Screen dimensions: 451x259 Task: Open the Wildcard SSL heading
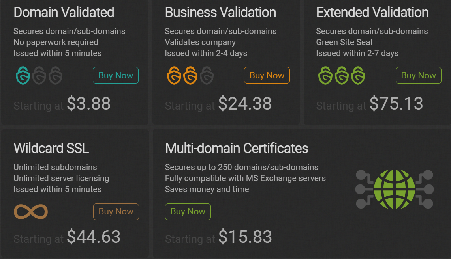(x=51, y=149)
